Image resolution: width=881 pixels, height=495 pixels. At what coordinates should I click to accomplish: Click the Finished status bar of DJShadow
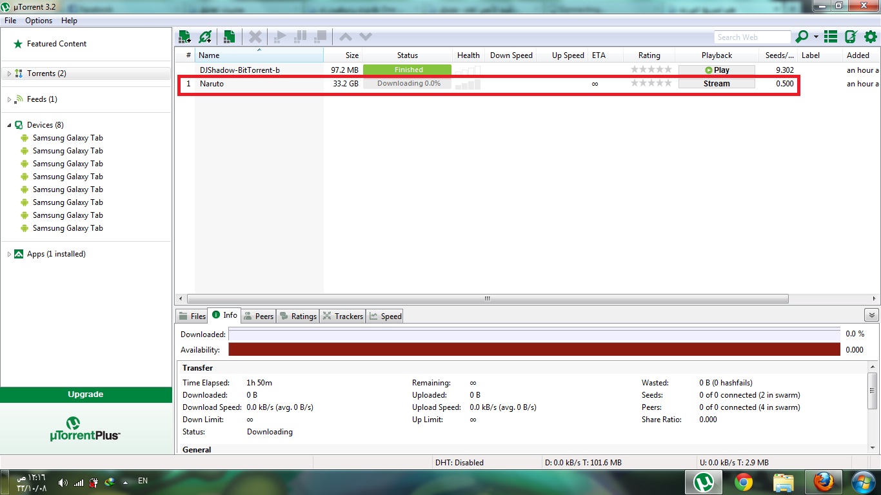point(408,70)
